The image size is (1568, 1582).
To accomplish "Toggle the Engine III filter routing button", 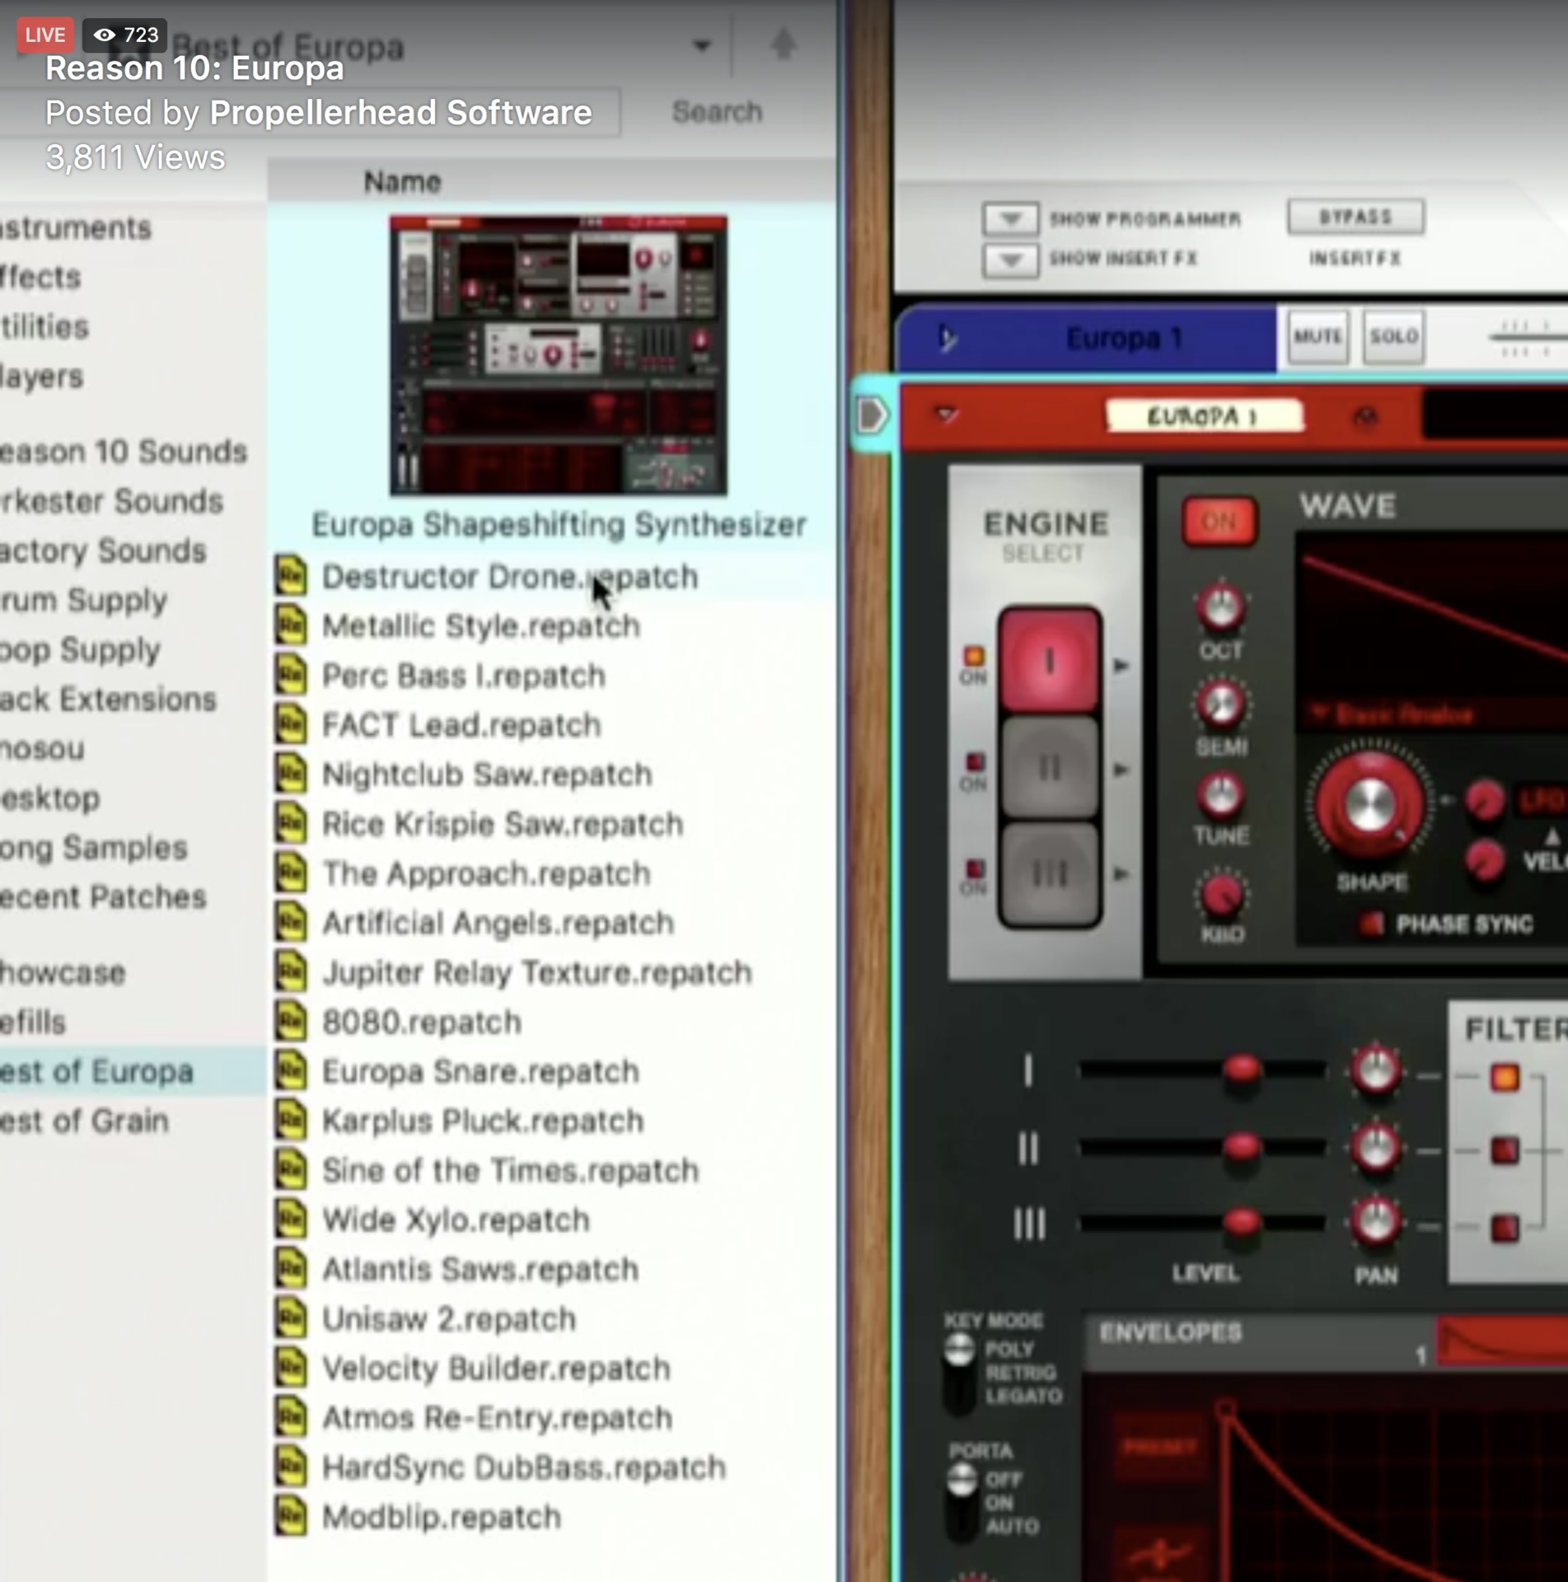I will (1505, 1228).
